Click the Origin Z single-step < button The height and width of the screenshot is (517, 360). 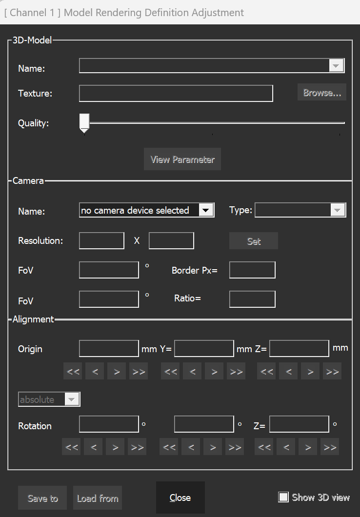click(289, 371)
